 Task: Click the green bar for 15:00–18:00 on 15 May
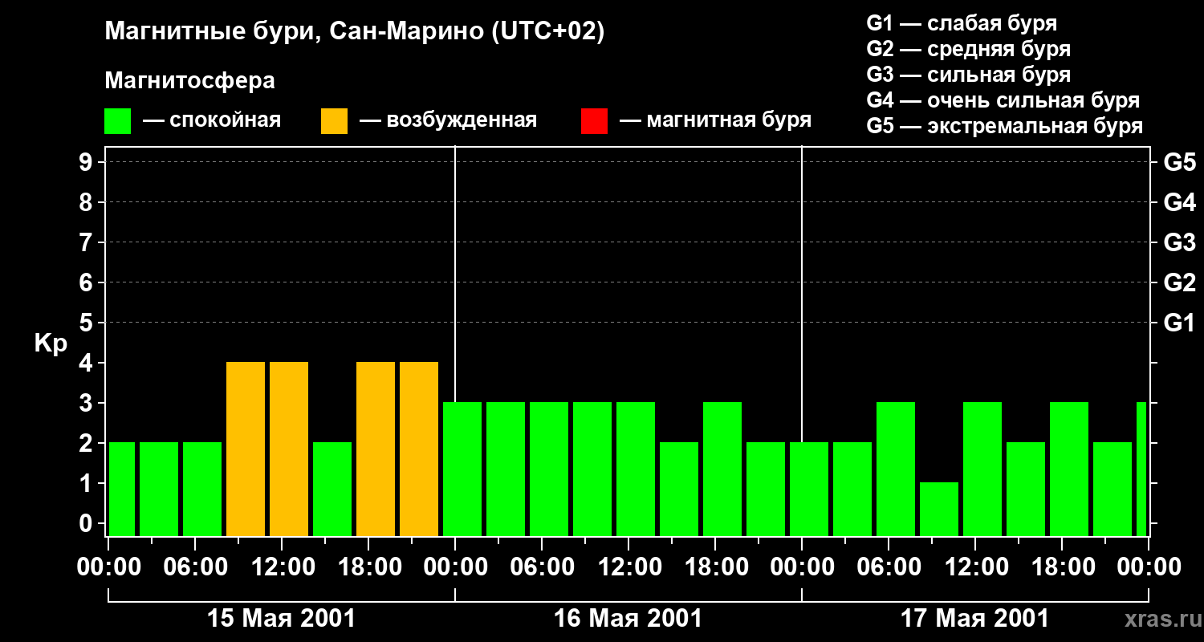332,490
